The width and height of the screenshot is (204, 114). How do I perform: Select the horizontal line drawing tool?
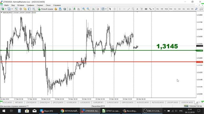coord(124,9)
